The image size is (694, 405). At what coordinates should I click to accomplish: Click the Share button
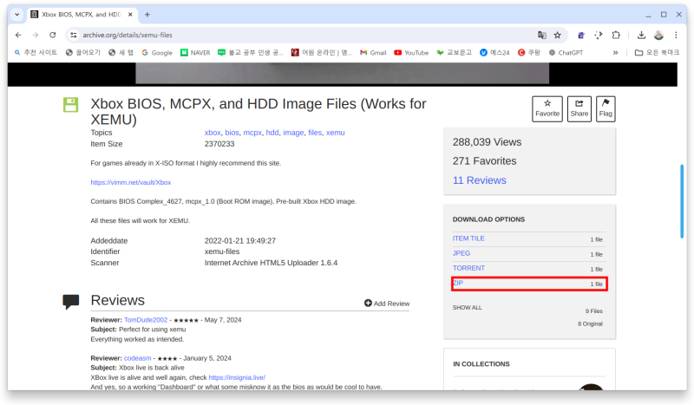click(x=579, y=109)
